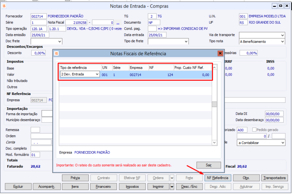292x194 pixels.
Task: Click the app icon in Notas de Entrada titlebar
Action: [4, 6]
